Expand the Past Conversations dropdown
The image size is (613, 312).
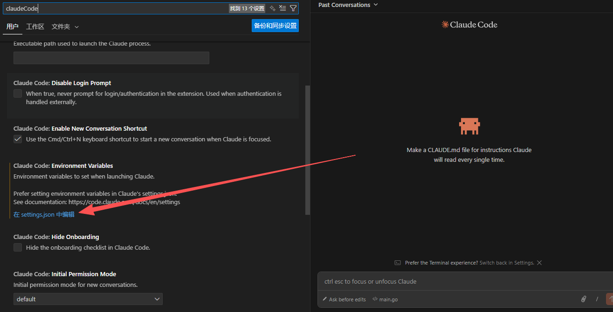click(348, 5)
